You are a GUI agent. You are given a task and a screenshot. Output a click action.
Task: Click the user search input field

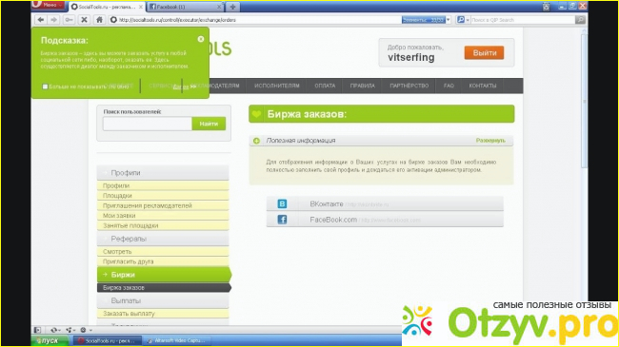(x=148, y=124)
